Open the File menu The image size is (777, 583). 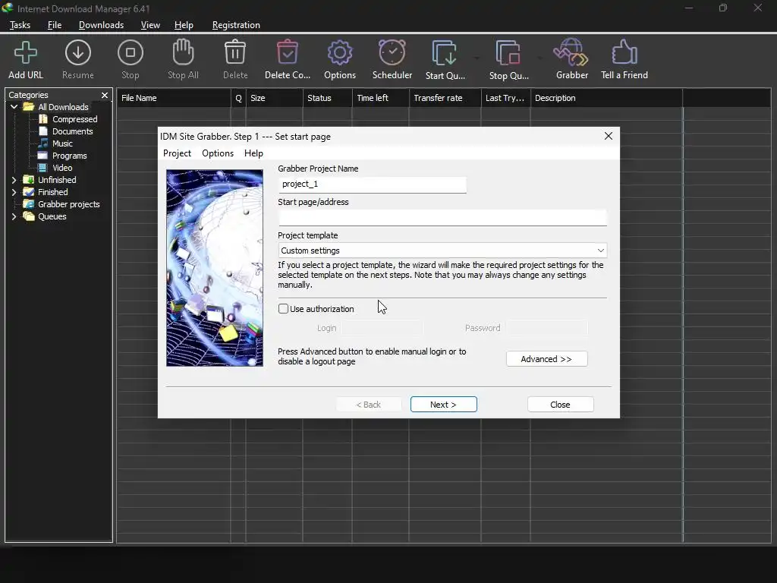[55, 25]
